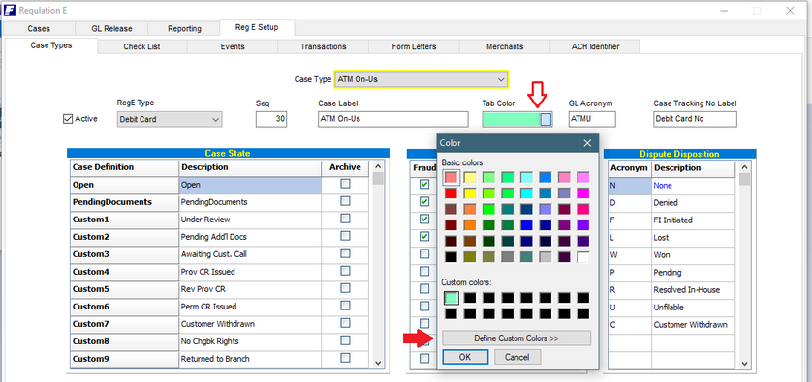The height and width of the screenshot is (382, 812).
Task: Switch to the Cases tab
Action: [x=39, y=29]
